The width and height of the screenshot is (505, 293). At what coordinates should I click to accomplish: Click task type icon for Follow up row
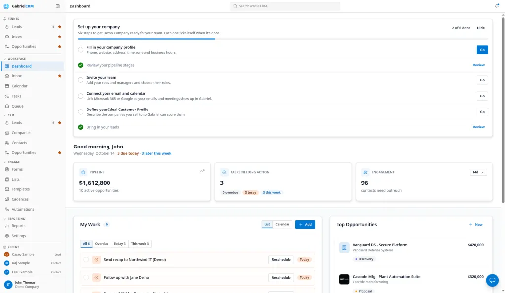(96, 278)
